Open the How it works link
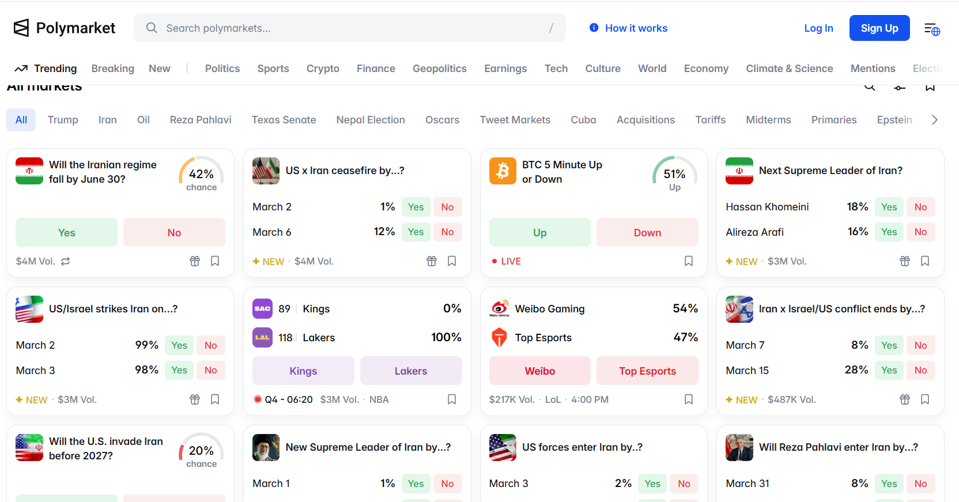 click(x=636, y=28)
